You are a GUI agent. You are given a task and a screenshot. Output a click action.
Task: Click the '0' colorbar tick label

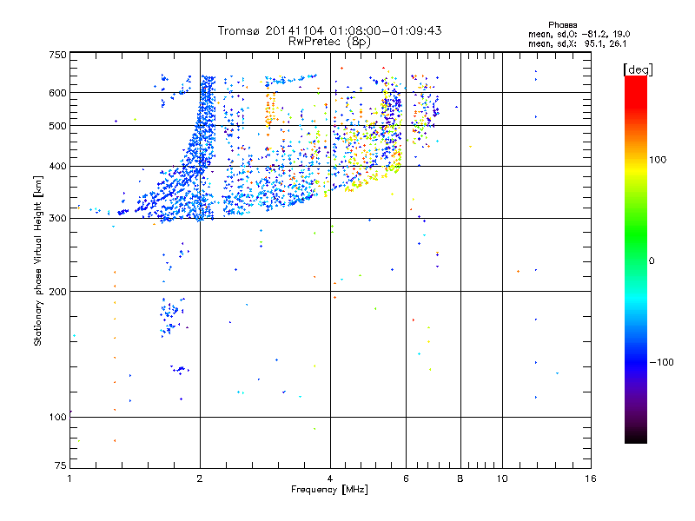pos(652,260)
